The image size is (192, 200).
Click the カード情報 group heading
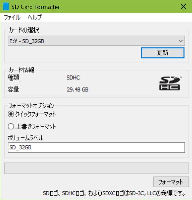pyautogui.click(x=21, y=70)
